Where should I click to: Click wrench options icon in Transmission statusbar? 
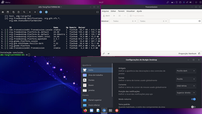point(104,53)
